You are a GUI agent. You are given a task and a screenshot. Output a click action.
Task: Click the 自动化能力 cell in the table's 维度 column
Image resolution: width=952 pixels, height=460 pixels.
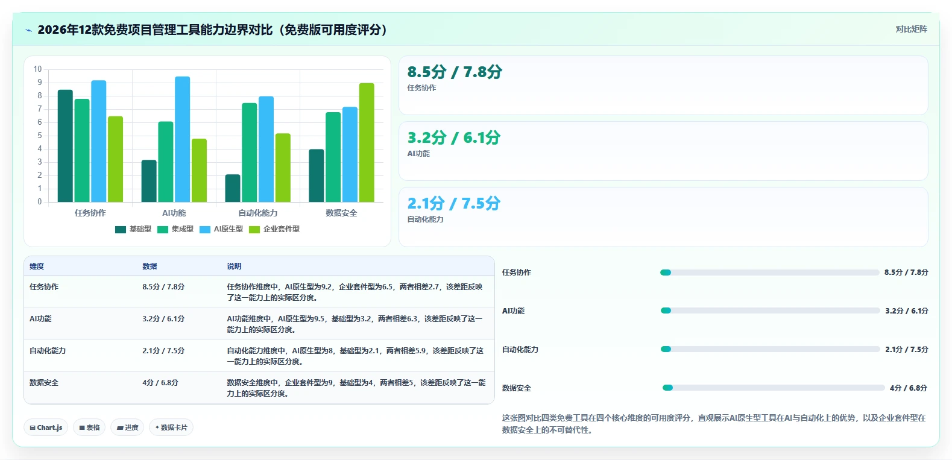pos(48,351)
